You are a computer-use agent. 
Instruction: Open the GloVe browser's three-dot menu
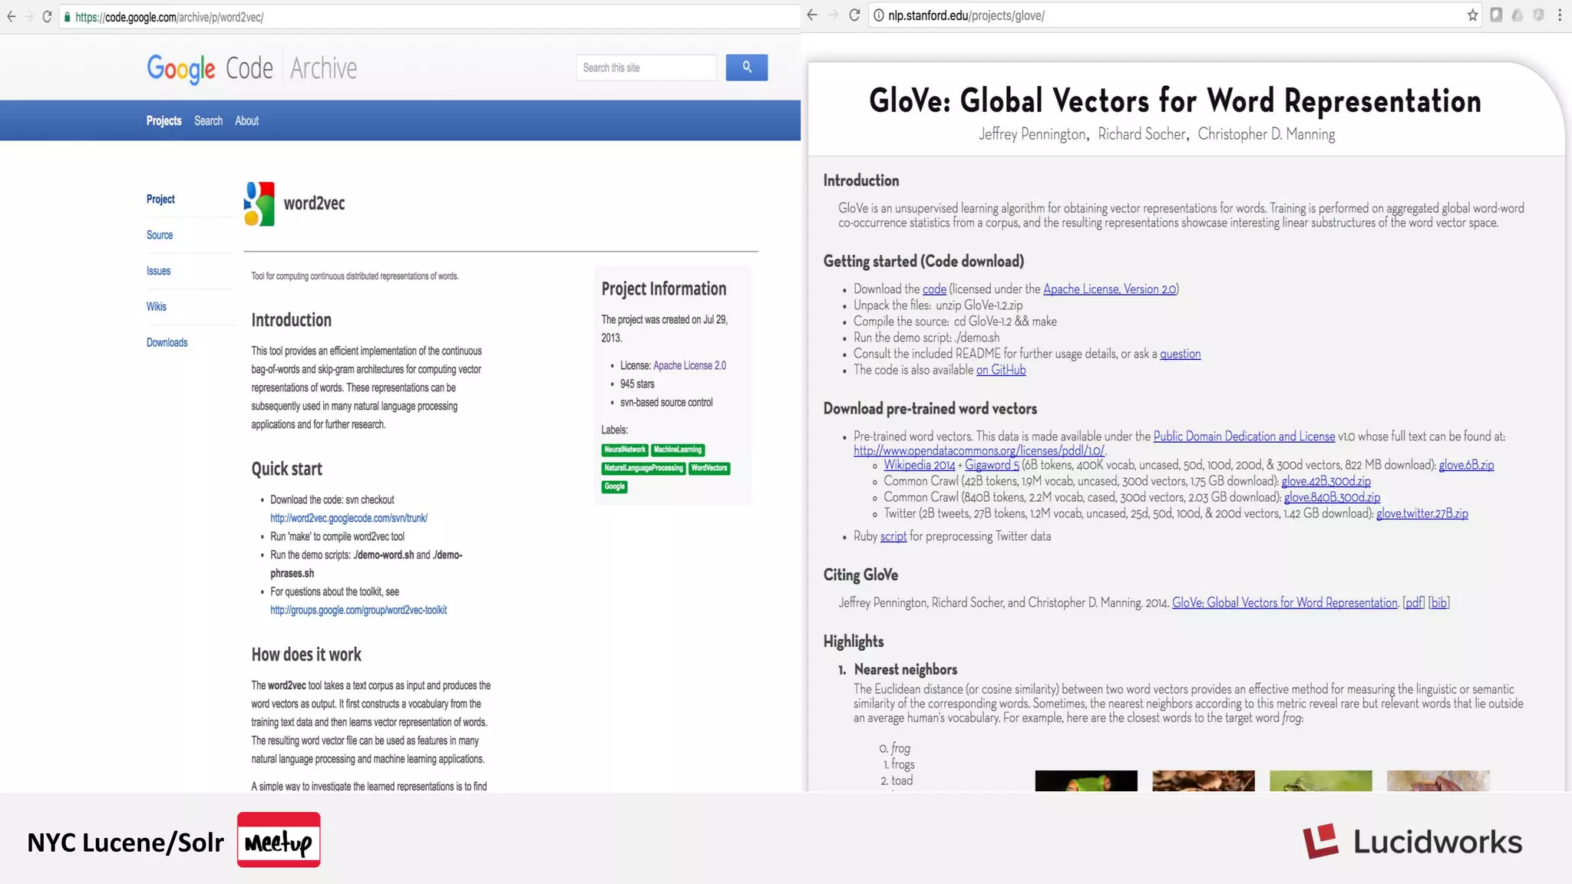(x=1559, y=15)
